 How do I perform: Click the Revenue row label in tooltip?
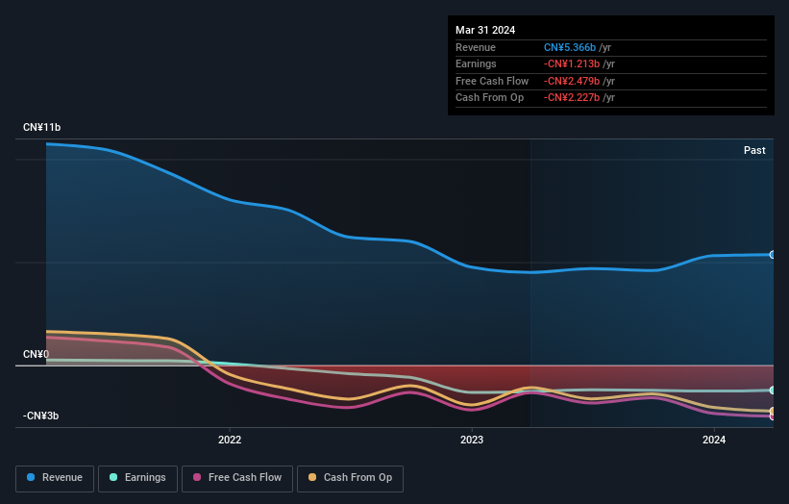(x=476, y=47)
